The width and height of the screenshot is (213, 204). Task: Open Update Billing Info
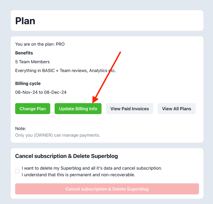(x=78, y=109)
